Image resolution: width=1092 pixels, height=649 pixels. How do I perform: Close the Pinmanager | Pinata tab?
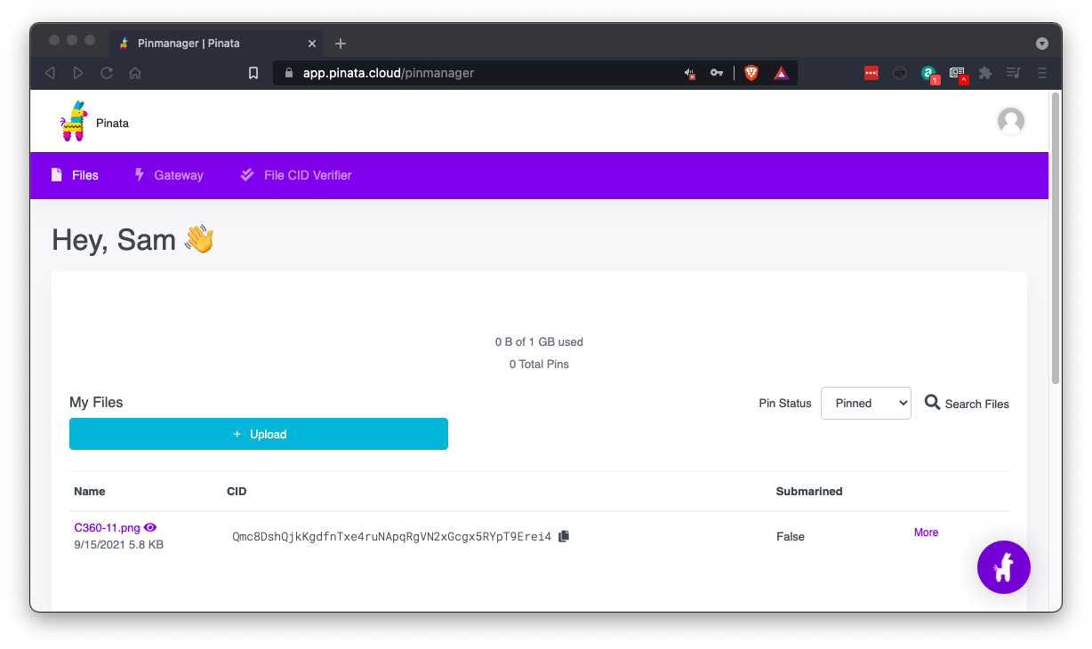click(312, 44)
